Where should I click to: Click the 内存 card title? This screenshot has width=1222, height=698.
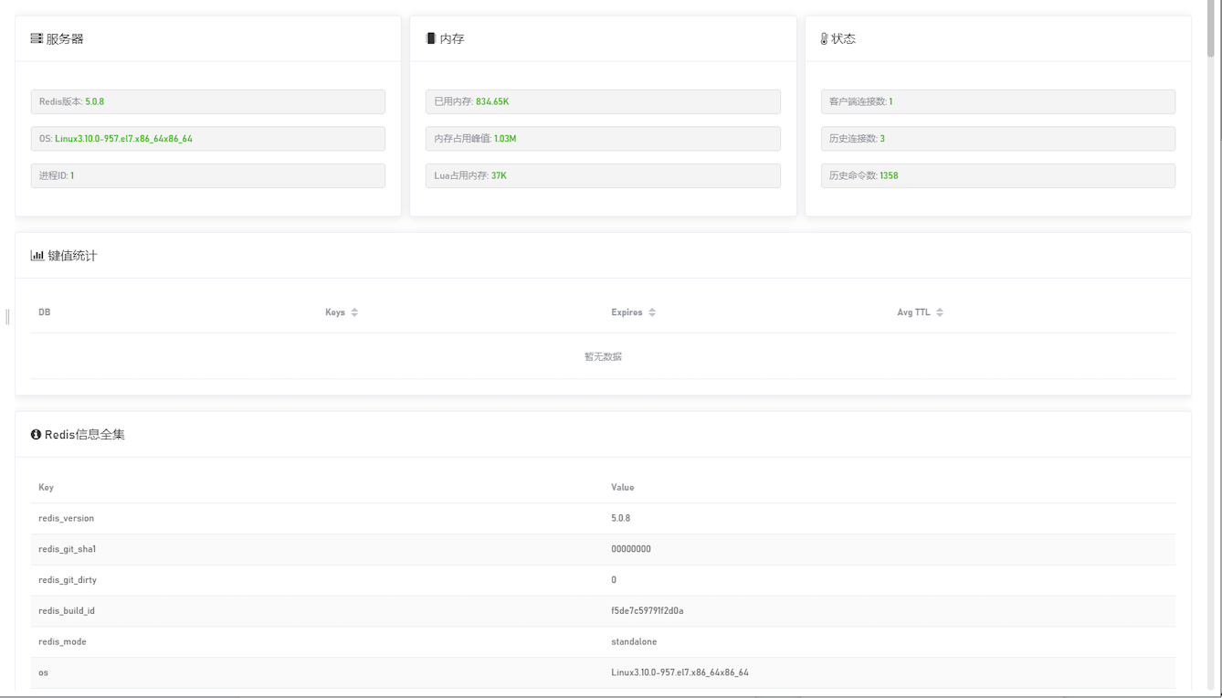[452, 38]
